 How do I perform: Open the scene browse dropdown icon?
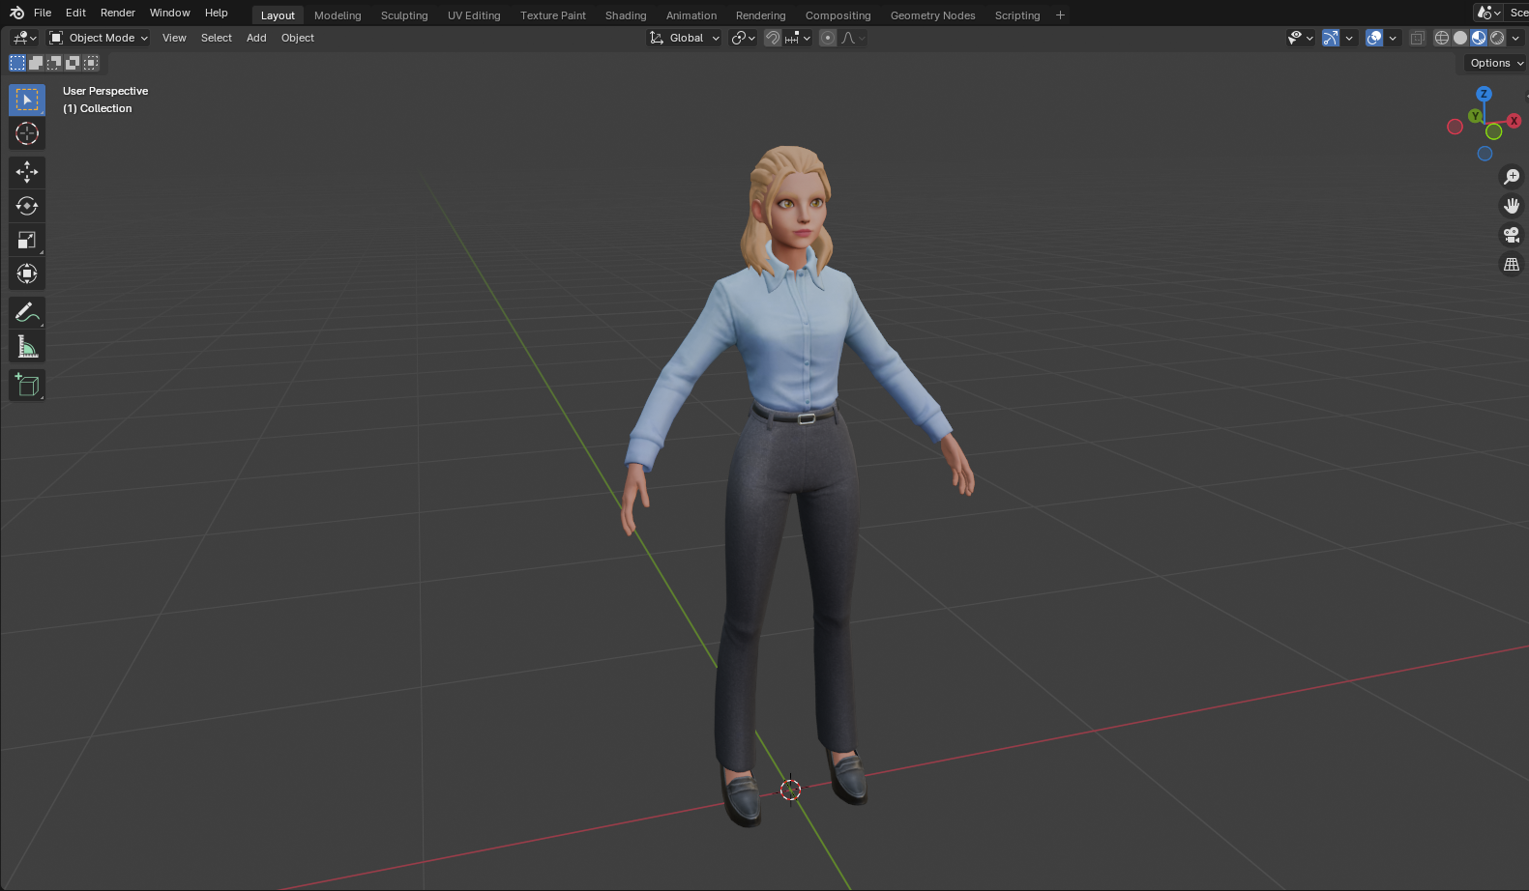pos(1487,13)
